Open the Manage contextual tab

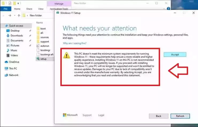[59, 4]
